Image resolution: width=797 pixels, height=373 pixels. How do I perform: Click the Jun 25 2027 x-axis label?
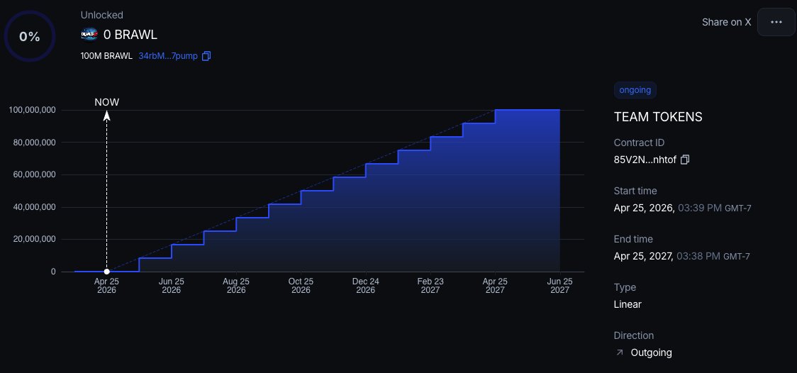[x=559, y=286]
